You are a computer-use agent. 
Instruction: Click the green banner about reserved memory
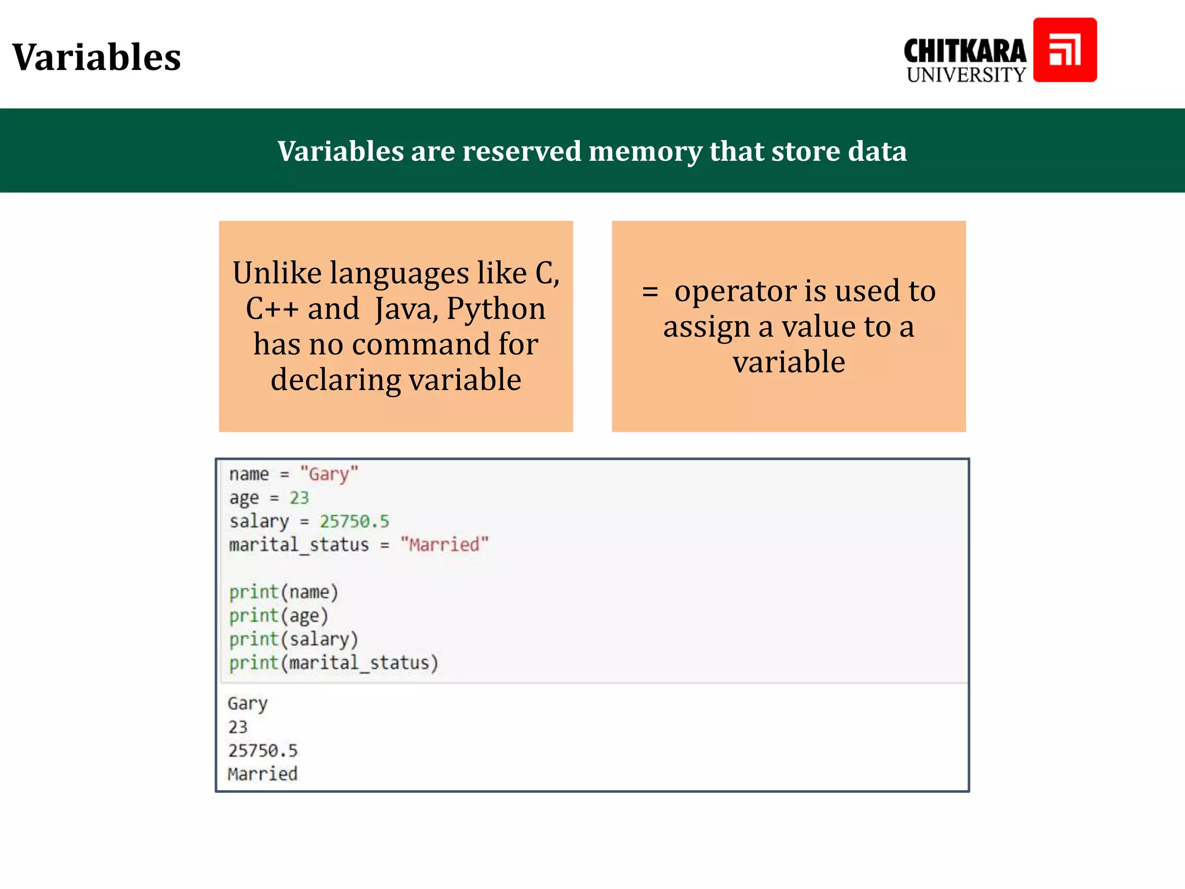[x=592, y=151]
